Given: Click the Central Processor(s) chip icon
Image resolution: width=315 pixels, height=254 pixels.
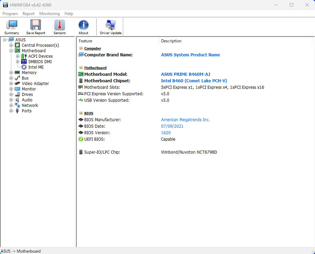Looking at the screenshot, I should click(17, 45).
